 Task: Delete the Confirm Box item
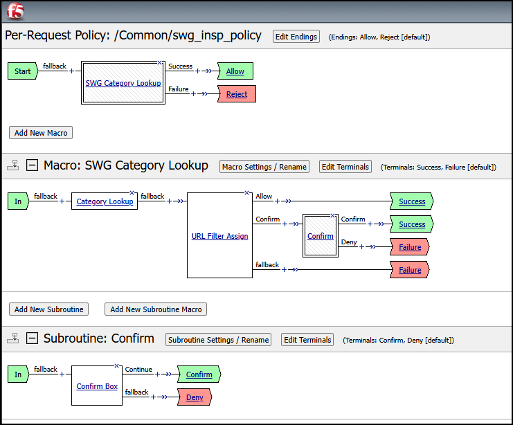(x=116, y=365)
